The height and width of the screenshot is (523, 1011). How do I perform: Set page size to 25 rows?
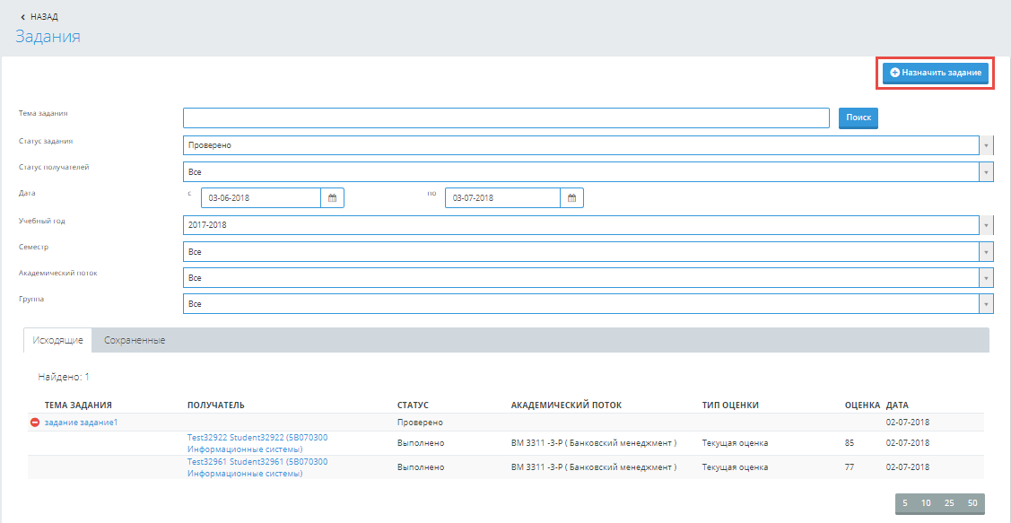[949, 503]
